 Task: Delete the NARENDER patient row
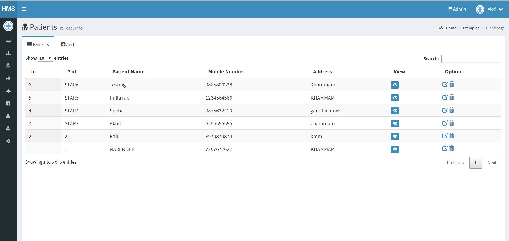click(x=452, y=149)
